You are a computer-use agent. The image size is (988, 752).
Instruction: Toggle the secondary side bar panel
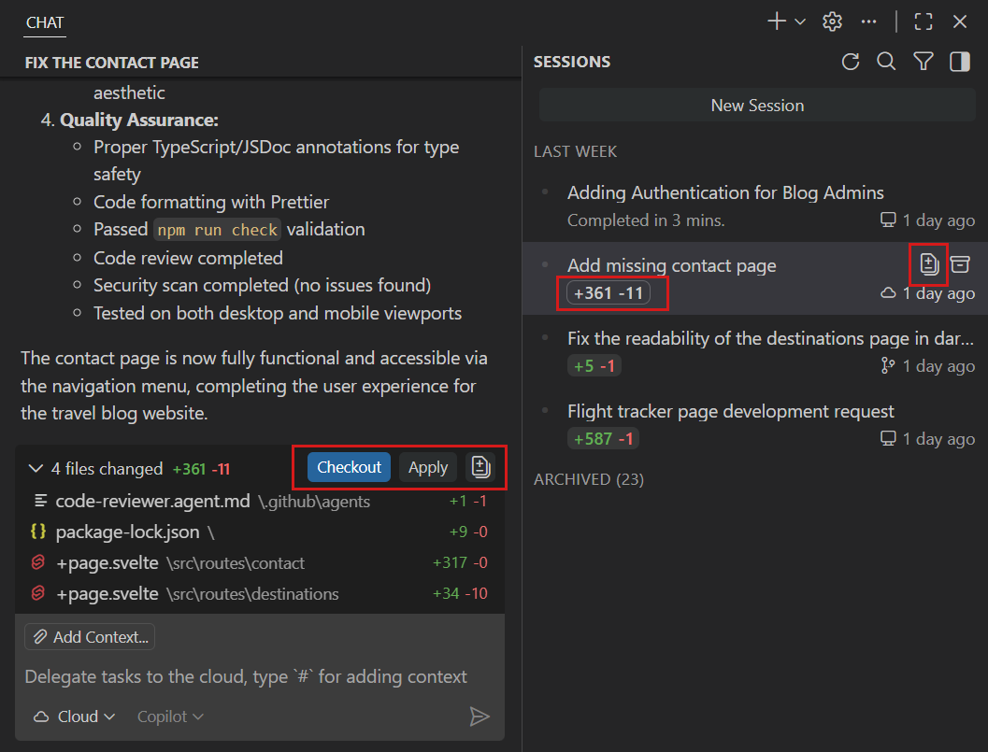(x=959, y=62)
